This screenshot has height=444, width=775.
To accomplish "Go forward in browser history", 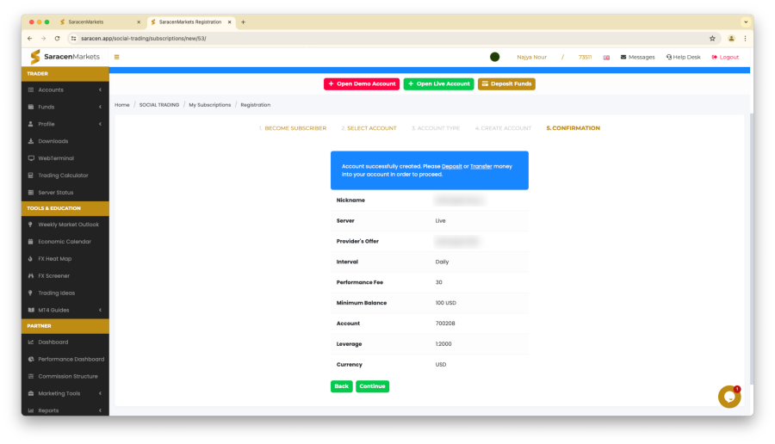I will 44,39.
